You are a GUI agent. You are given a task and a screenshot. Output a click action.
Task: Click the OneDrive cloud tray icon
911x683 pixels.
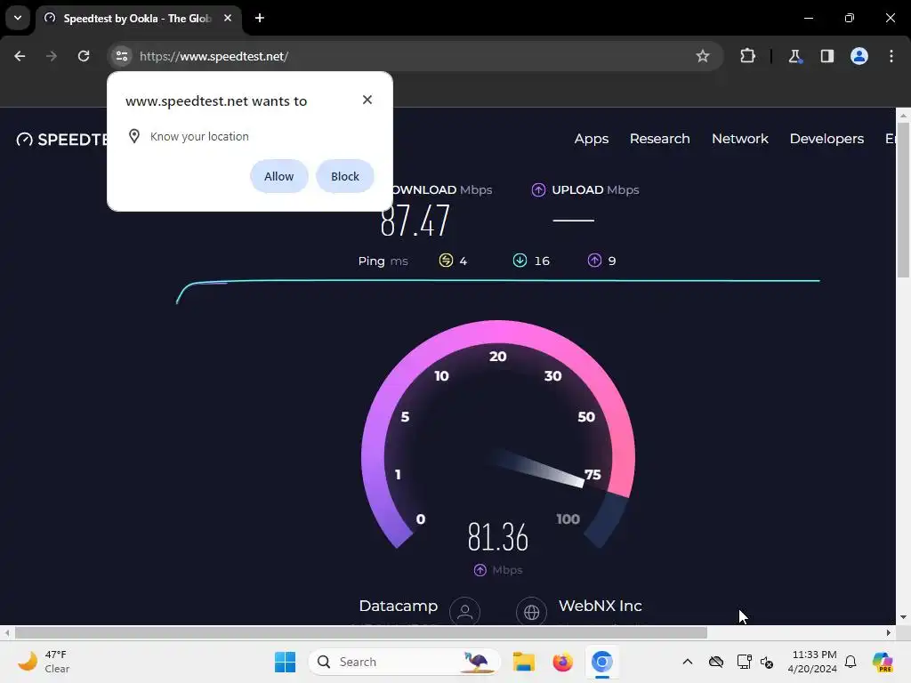[x=716, y=662]
